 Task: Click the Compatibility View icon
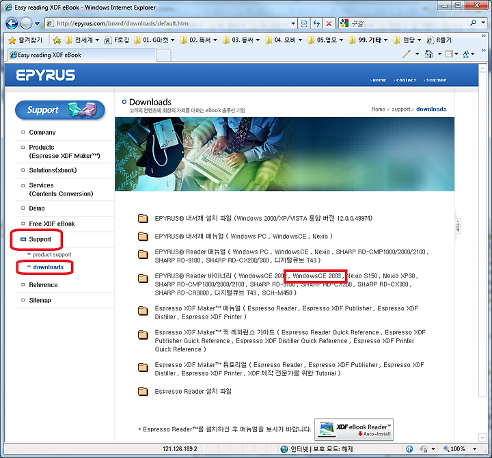(x=303, y=23)
